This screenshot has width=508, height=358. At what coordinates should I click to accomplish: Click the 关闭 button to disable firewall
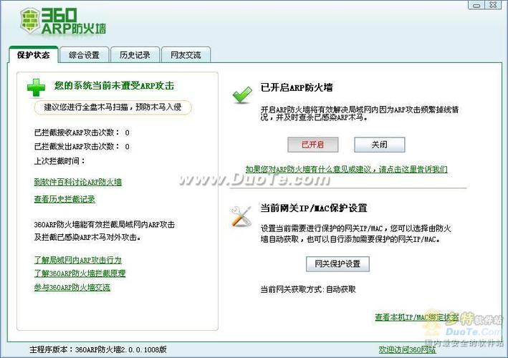click(379, 145)
